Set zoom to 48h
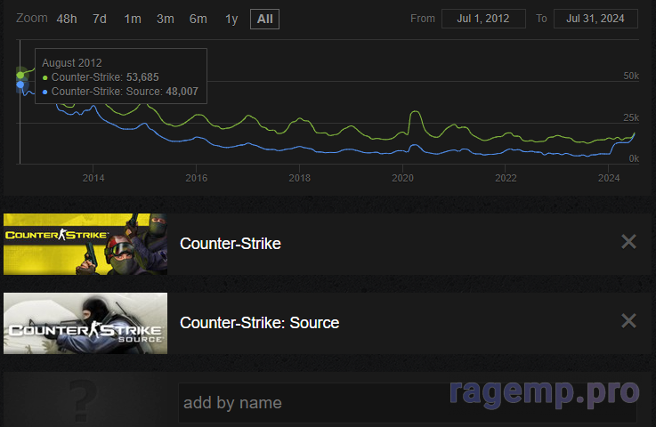The height and width of the screenshot is (427, 656). click(x=67, y=19)
